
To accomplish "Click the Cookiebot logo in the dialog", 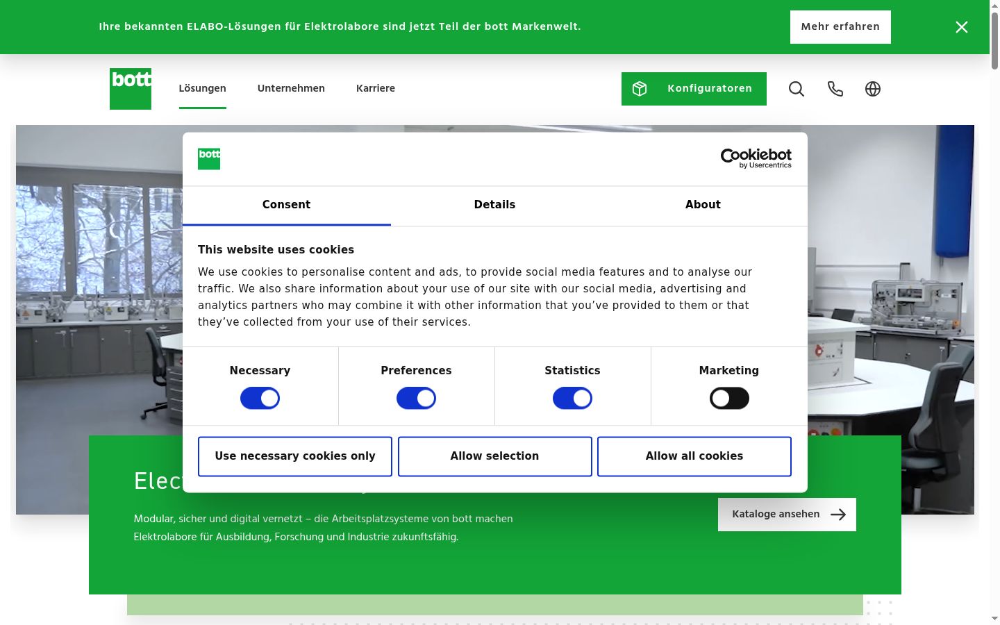I will tap(756, 158).
